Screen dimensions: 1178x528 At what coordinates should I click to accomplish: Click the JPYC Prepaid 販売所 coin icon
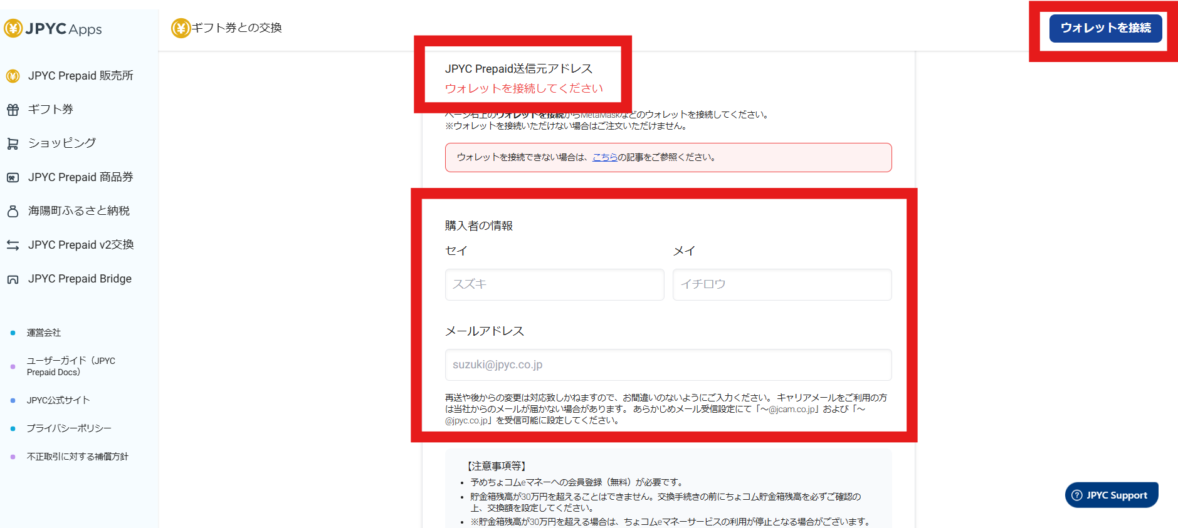[13, 76]
